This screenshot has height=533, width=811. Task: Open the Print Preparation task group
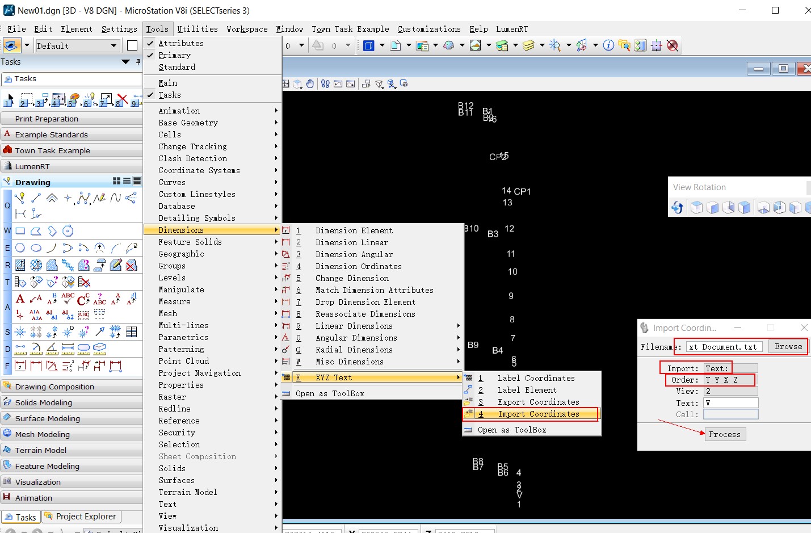(72, 119)
